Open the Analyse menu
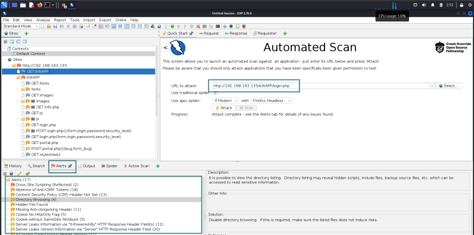Viewport: 474px width, 235px height. (x=43, y=20)
